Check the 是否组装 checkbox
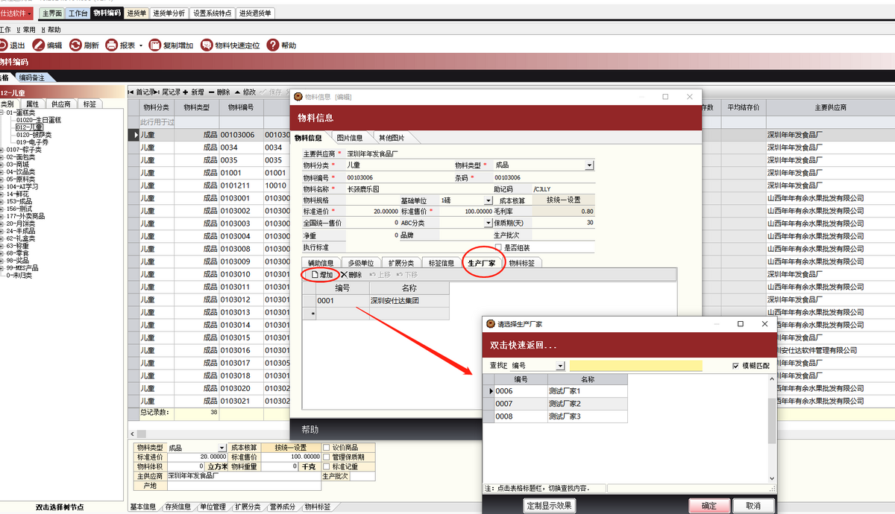This screenshot has height=514, width=895. pyautogui.click(x=498, y=247)
